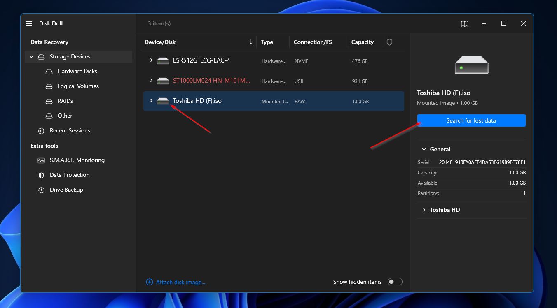Click the Logical Volumes icon in sidebar

pos(49,86)
